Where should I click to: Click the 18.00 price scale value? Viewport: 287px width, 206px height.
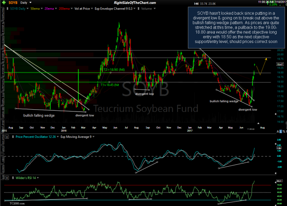(x=280, y=91)
